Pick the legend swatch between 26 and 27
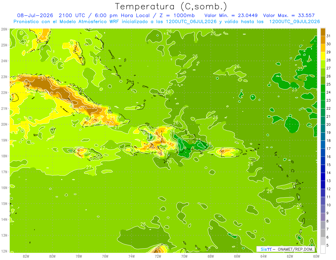This screenshot has height=260, width=336. coord(323,72)
